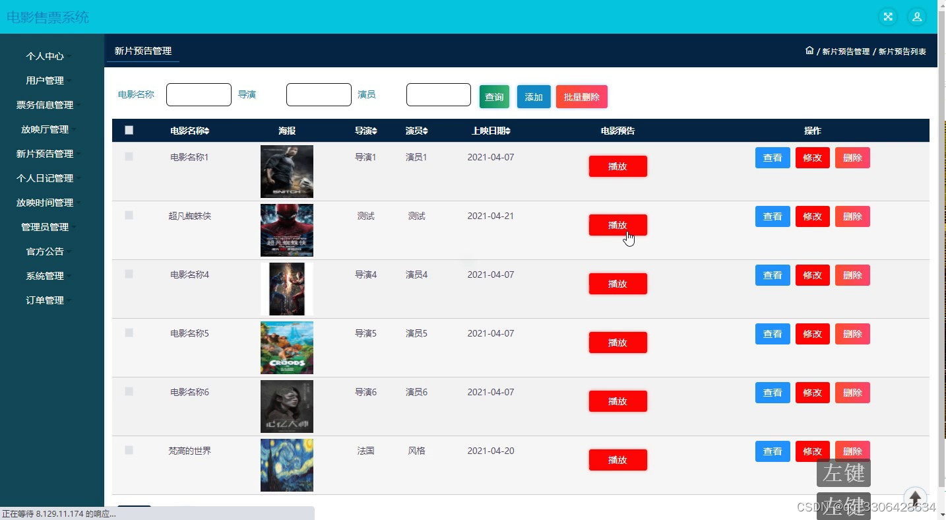Check the row for 电影名称5

(x=129, y=333)
